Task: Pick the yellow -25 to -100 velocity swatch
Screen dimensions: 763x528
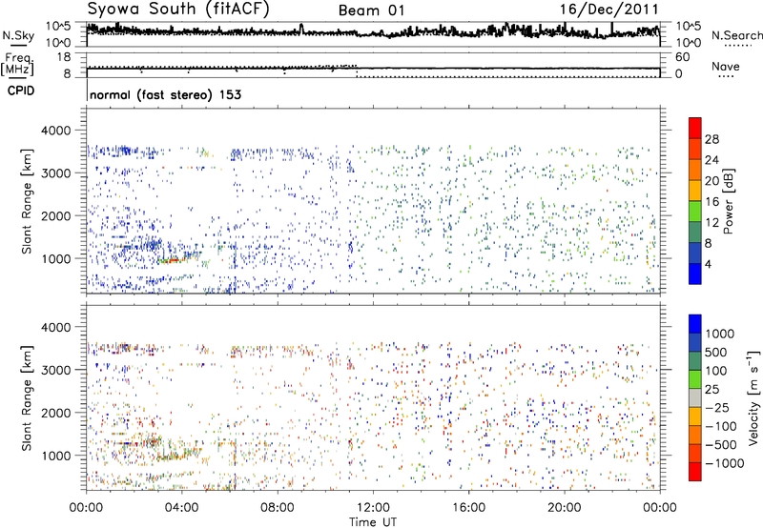Action: [695, 416]
